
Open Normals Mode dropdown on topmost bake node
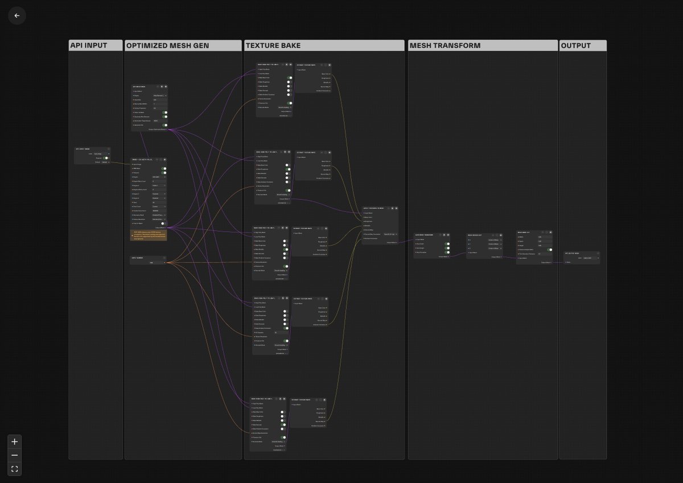tap(285, 107)
